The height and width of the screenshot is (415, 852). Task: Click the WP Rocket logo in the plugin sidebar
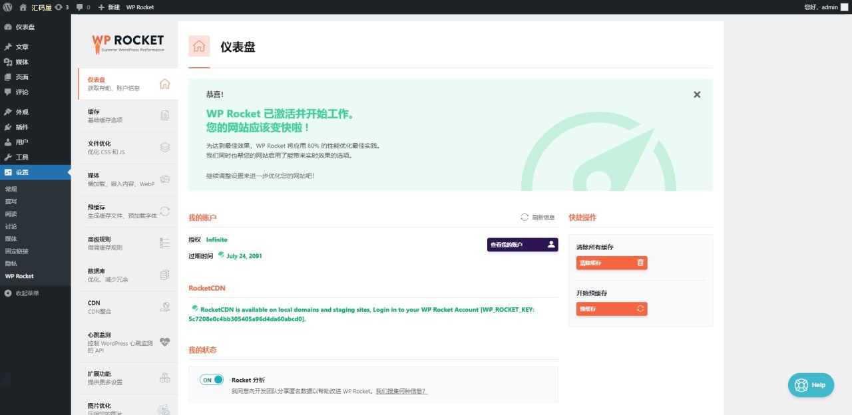click(x=128, y=44)
